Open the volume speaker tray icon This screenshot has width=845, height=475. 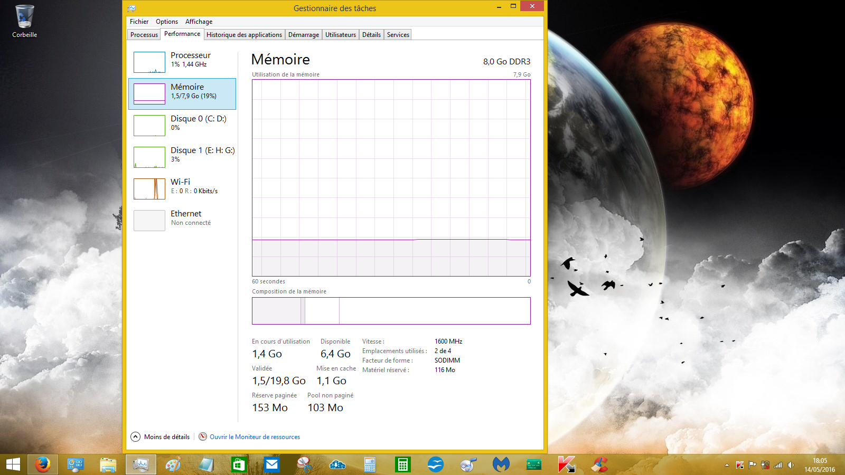point(791,465)
